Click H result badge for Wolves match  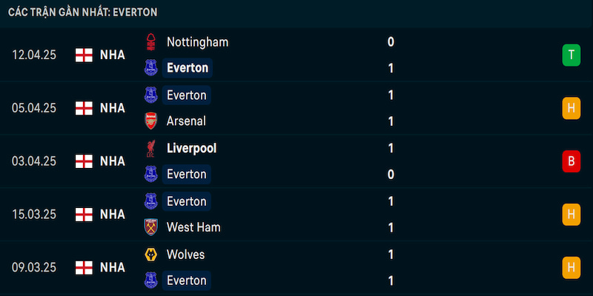coord(571,268)
